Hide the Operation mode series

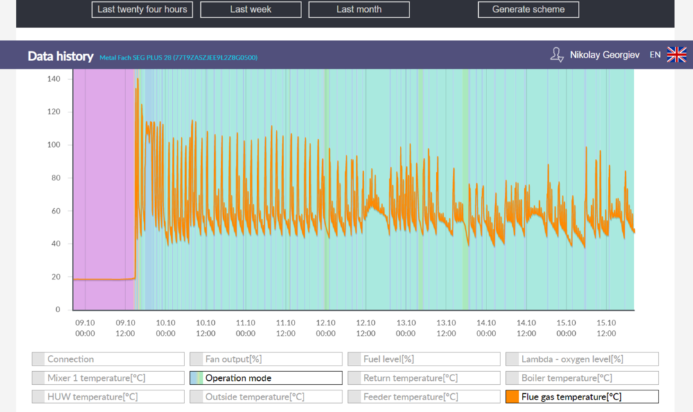point(265,378)
